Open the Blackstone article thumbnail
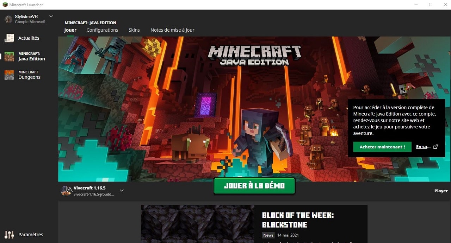The height and width of the screenshot is (243, 451). [x=198, y=224]
